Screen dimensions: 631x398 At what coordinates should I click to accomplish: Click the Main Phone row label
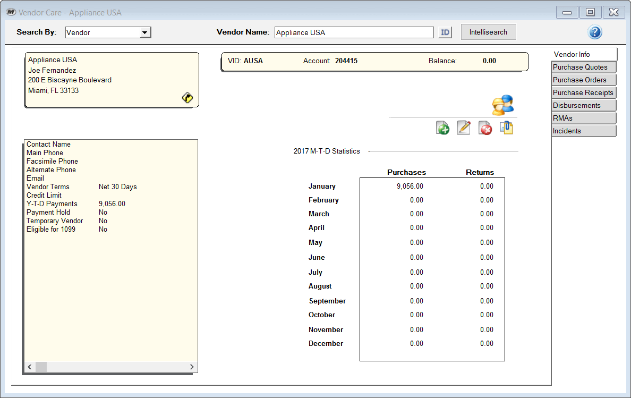[45, 153]
